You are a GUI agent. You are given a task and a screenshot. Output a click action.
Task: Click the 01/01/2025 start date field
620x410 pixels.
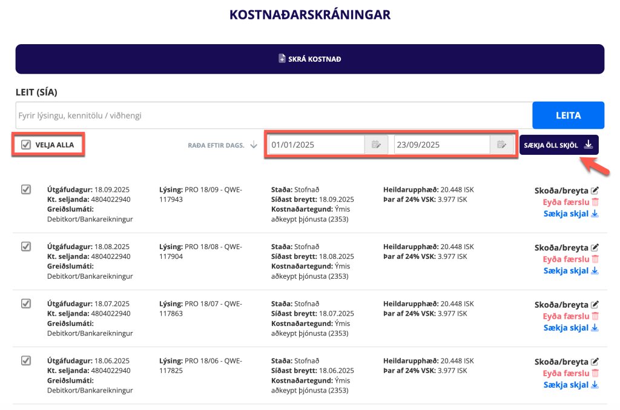point(316,145)
